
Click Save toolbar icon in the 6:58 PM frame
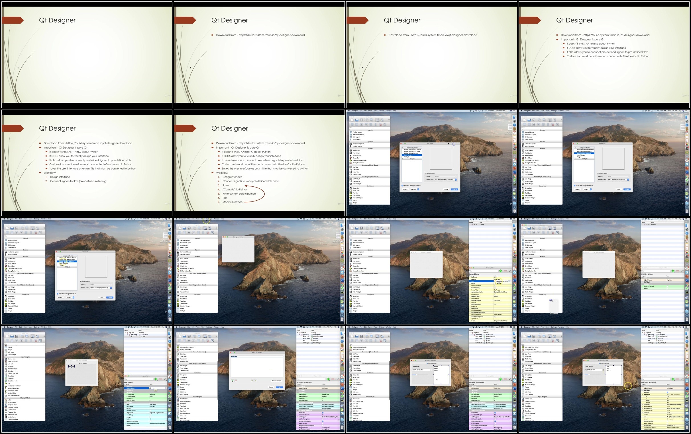(x=361, y=120)
